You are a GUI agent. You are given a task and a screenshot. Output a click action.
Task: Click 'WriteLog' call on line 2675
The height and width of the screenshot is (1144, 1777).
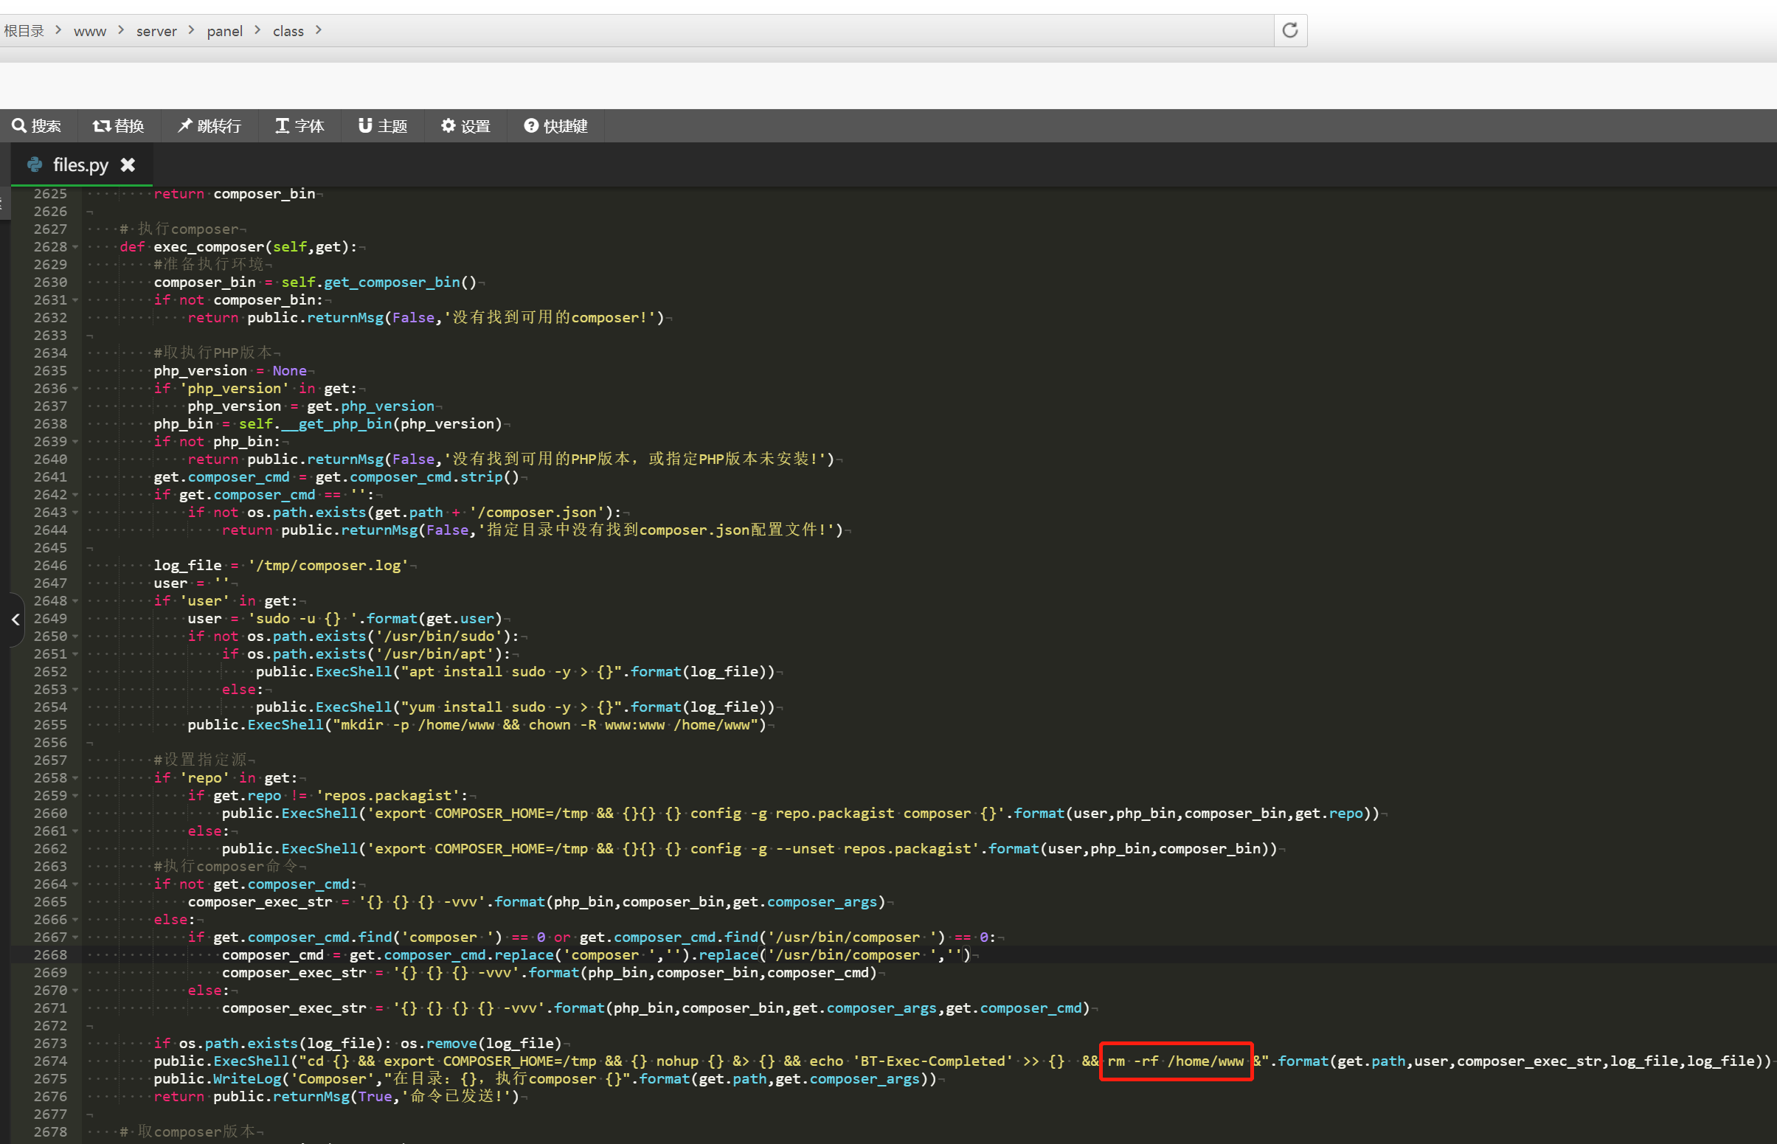(x=246, y=1078)
